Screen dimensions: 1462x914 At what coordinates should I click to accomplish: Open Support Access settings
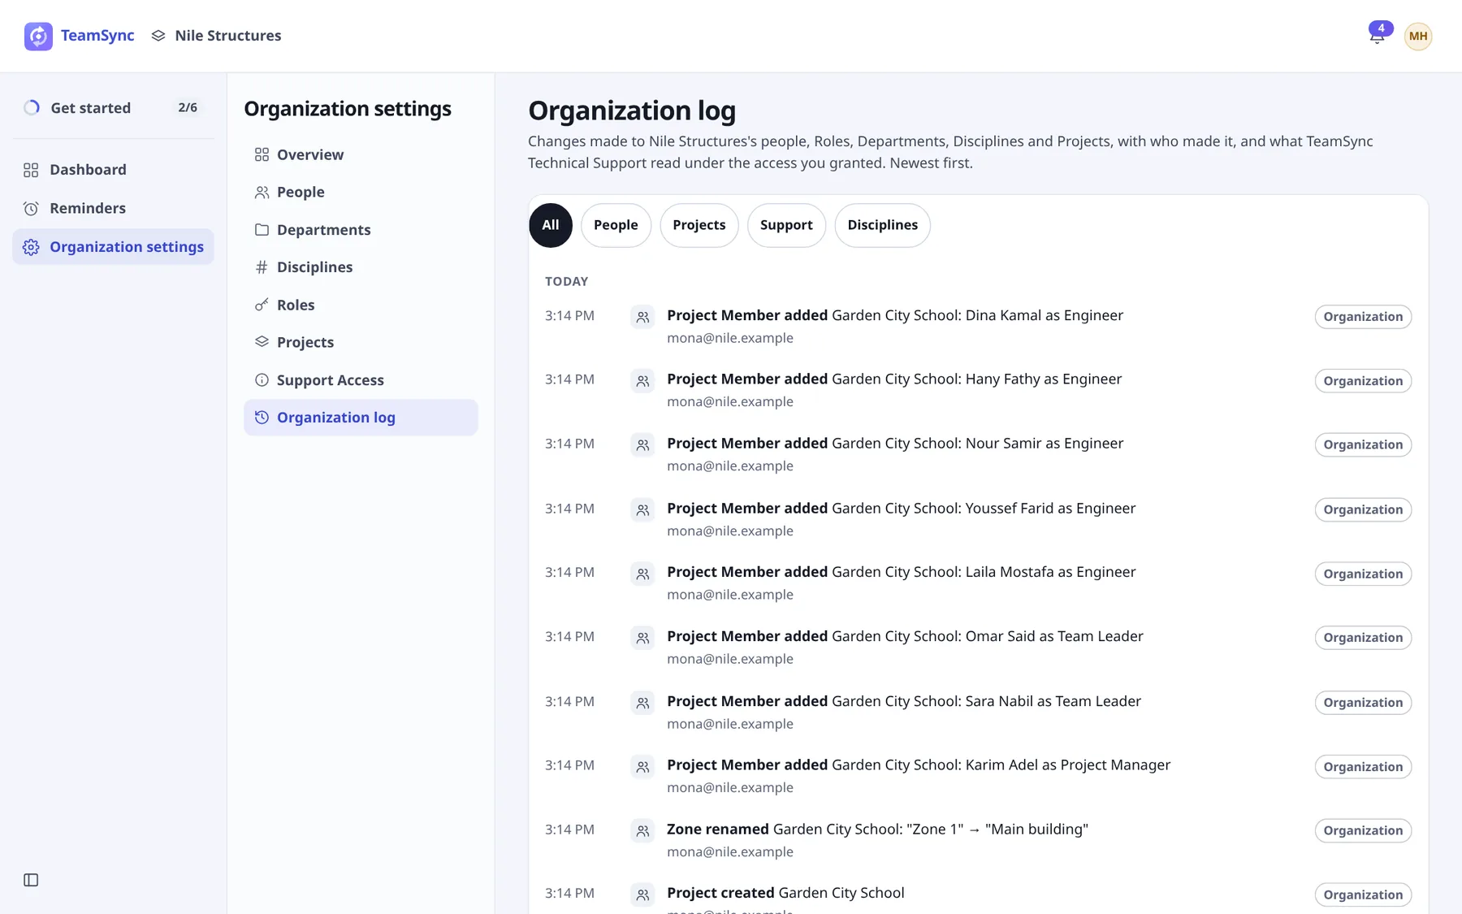[361, 380]
